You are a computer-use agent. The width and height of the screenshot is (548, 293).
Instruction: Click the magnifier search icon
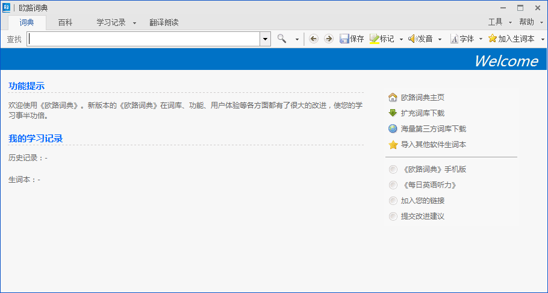[x=282, y=39]
